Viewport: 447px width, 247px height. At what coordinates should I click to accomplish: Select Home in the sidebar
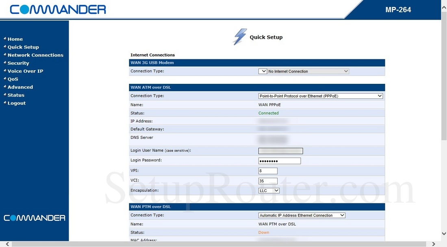pos(15,39)
